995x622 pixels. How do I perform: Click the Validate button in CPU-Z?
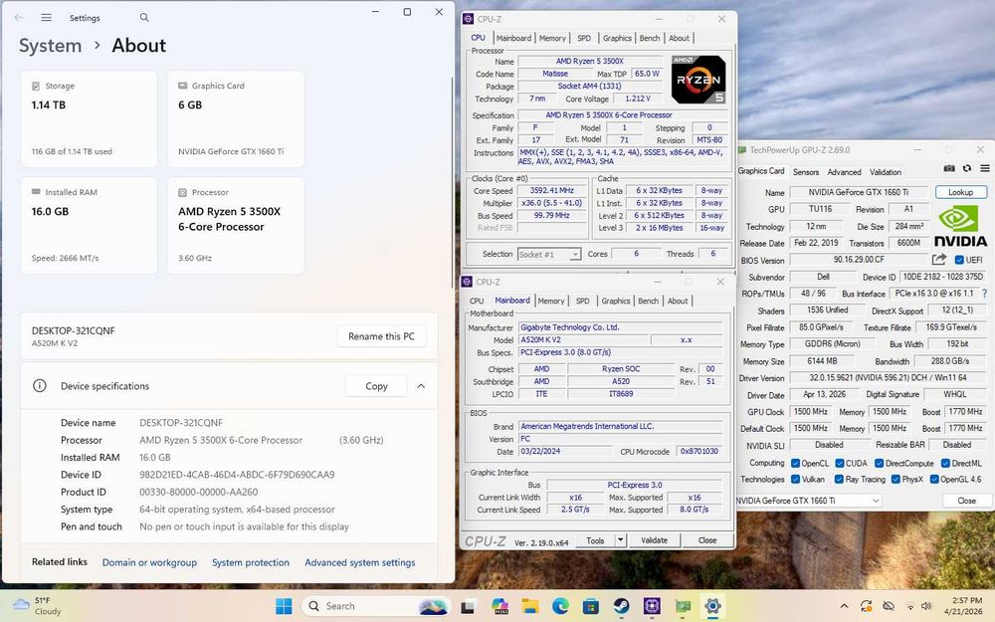pos(655,540)
